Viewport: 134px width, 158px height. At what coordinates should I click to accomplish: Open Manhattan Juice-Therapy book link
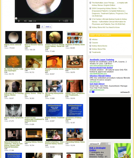pyautogui.click(x=110, y=4)
